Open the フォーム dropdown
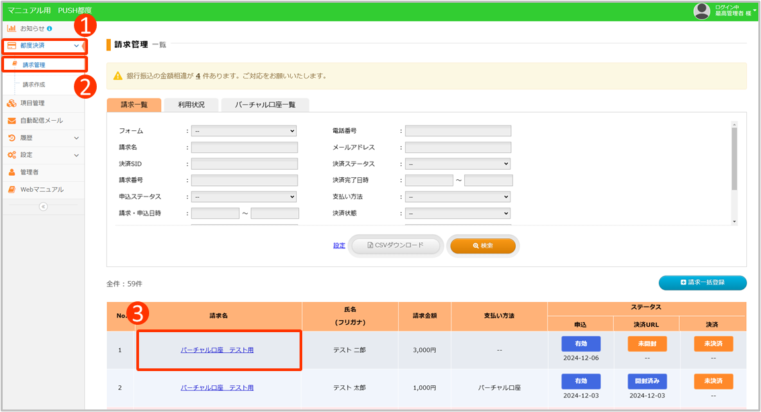The height and width of the screenshot is (412, 761). [244, 131]
